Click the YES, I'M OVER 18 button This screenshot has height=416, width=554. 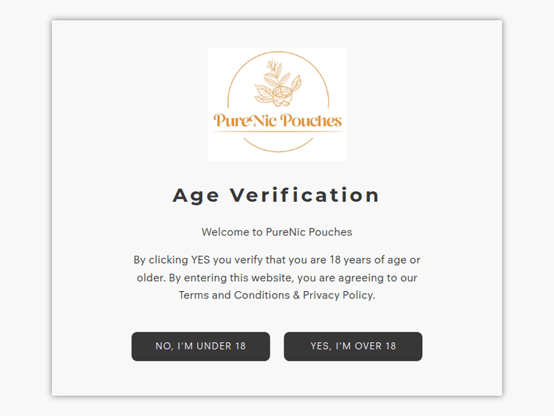pyautogui.click(x=352, y=346)
